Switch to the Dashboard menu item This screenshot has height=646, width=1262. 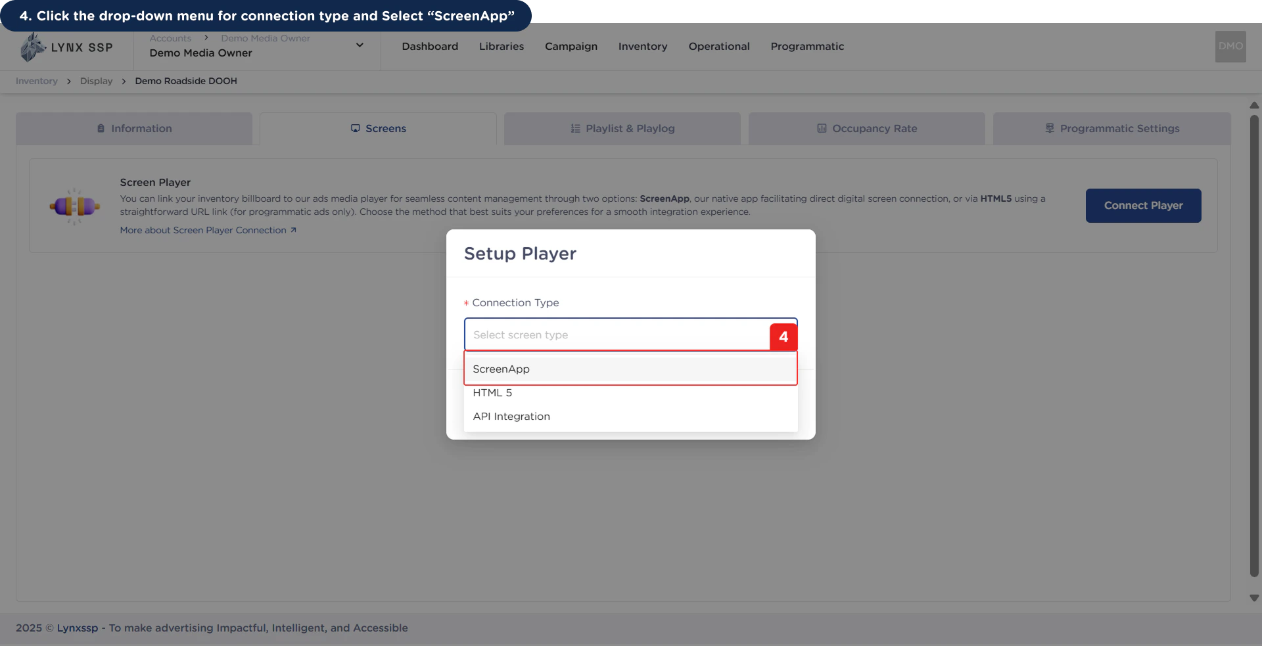pyautogui.click(x=429, y=46)
